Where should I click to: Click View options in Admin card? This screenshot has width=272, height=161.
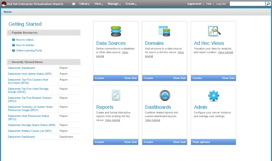(201, 142)
